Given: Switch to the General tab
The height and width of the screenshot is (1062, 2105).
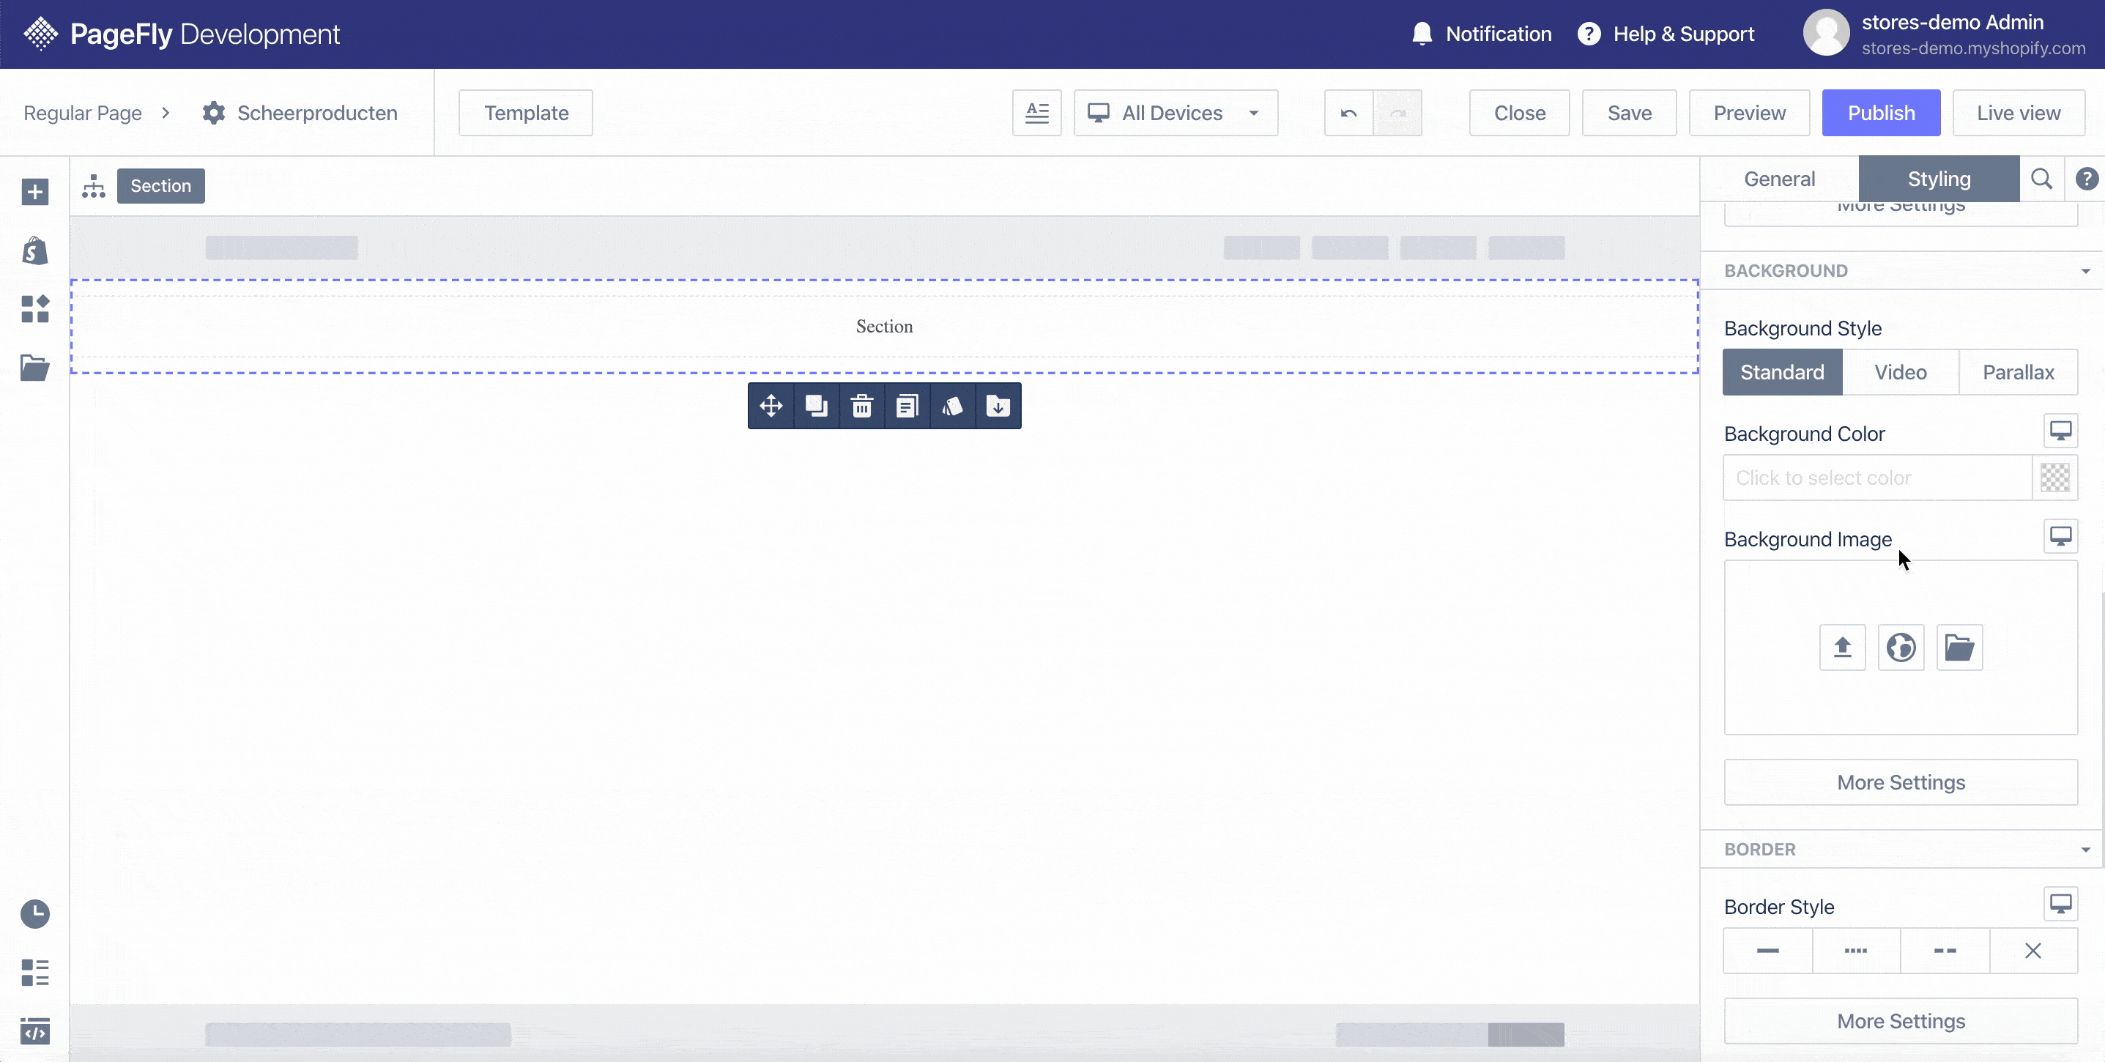Looking at the screenshot, I should tap(1779, 179).
